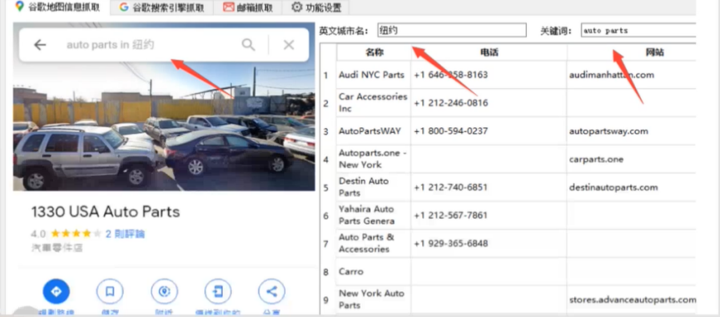Screen dimensions: 720x317
Task: Click the '1330 USA Auto Parts' title
Action: coord(106,212)
